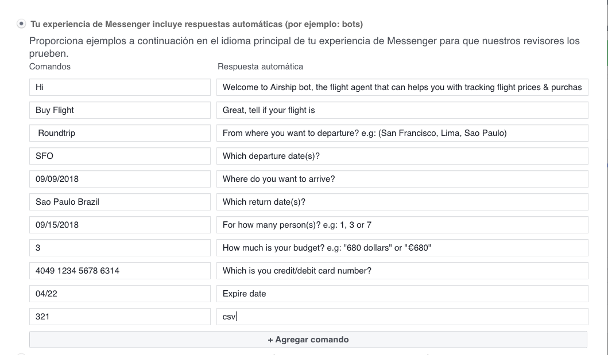The height and width of the screenshot is (355, 608).
Task: Focus the 'Which departure date(s)?' response field
Action: tap(402, 156)
